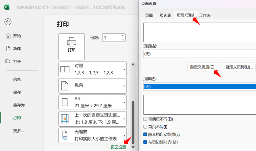Viewport: 256px width, 151px height.
Task: Click the 纵向 portrait orientation icon
Action: pos(65,86)
